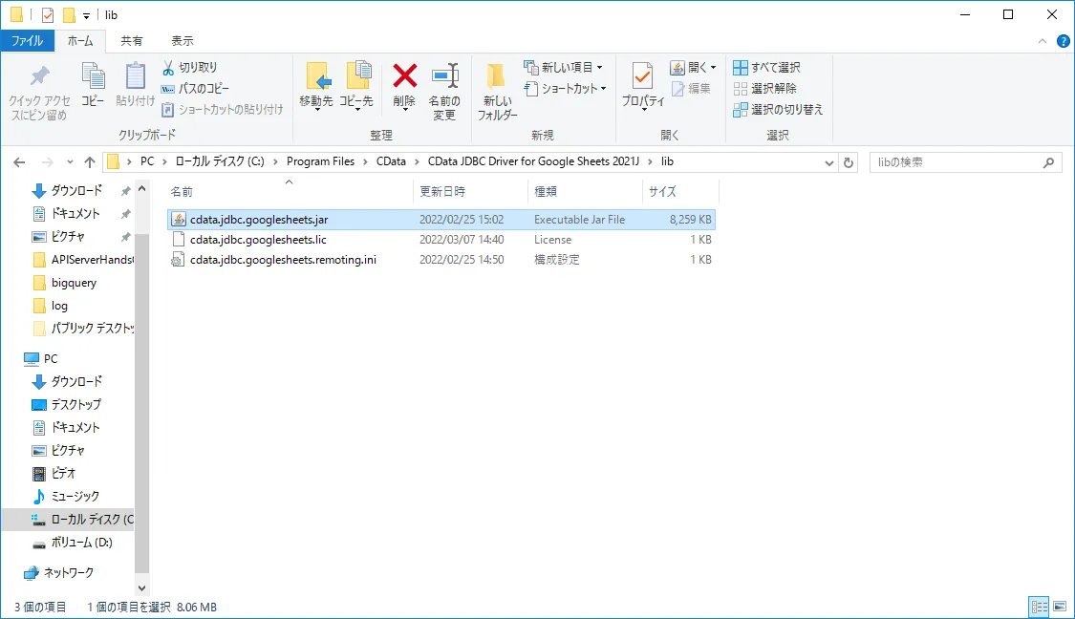Select cdata.jdbc.googlesheets.lic file
Viewport: 1075px width, 619px height.
click(258, 240)
